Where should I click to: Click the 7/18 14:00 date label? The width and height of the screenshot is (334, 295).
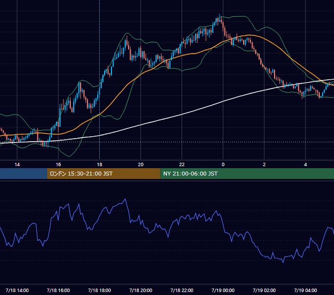click(17, 290)
